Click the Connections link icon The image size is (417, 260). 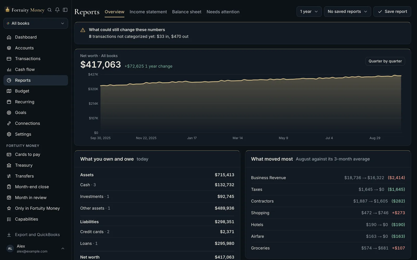(9, 123)
